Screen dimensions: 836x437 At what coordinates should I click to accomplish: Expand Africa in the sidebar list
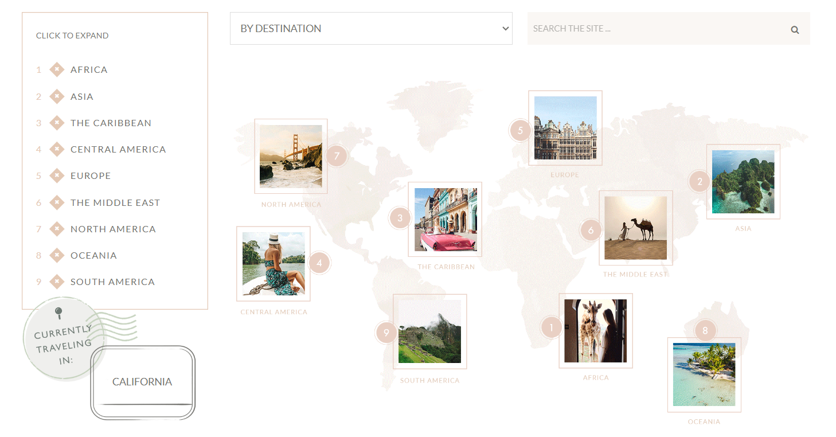[x=89, y=69]
